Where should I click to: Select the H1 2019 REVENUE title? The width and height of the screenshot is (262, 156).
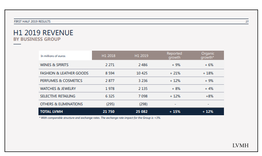click(43, 33)
